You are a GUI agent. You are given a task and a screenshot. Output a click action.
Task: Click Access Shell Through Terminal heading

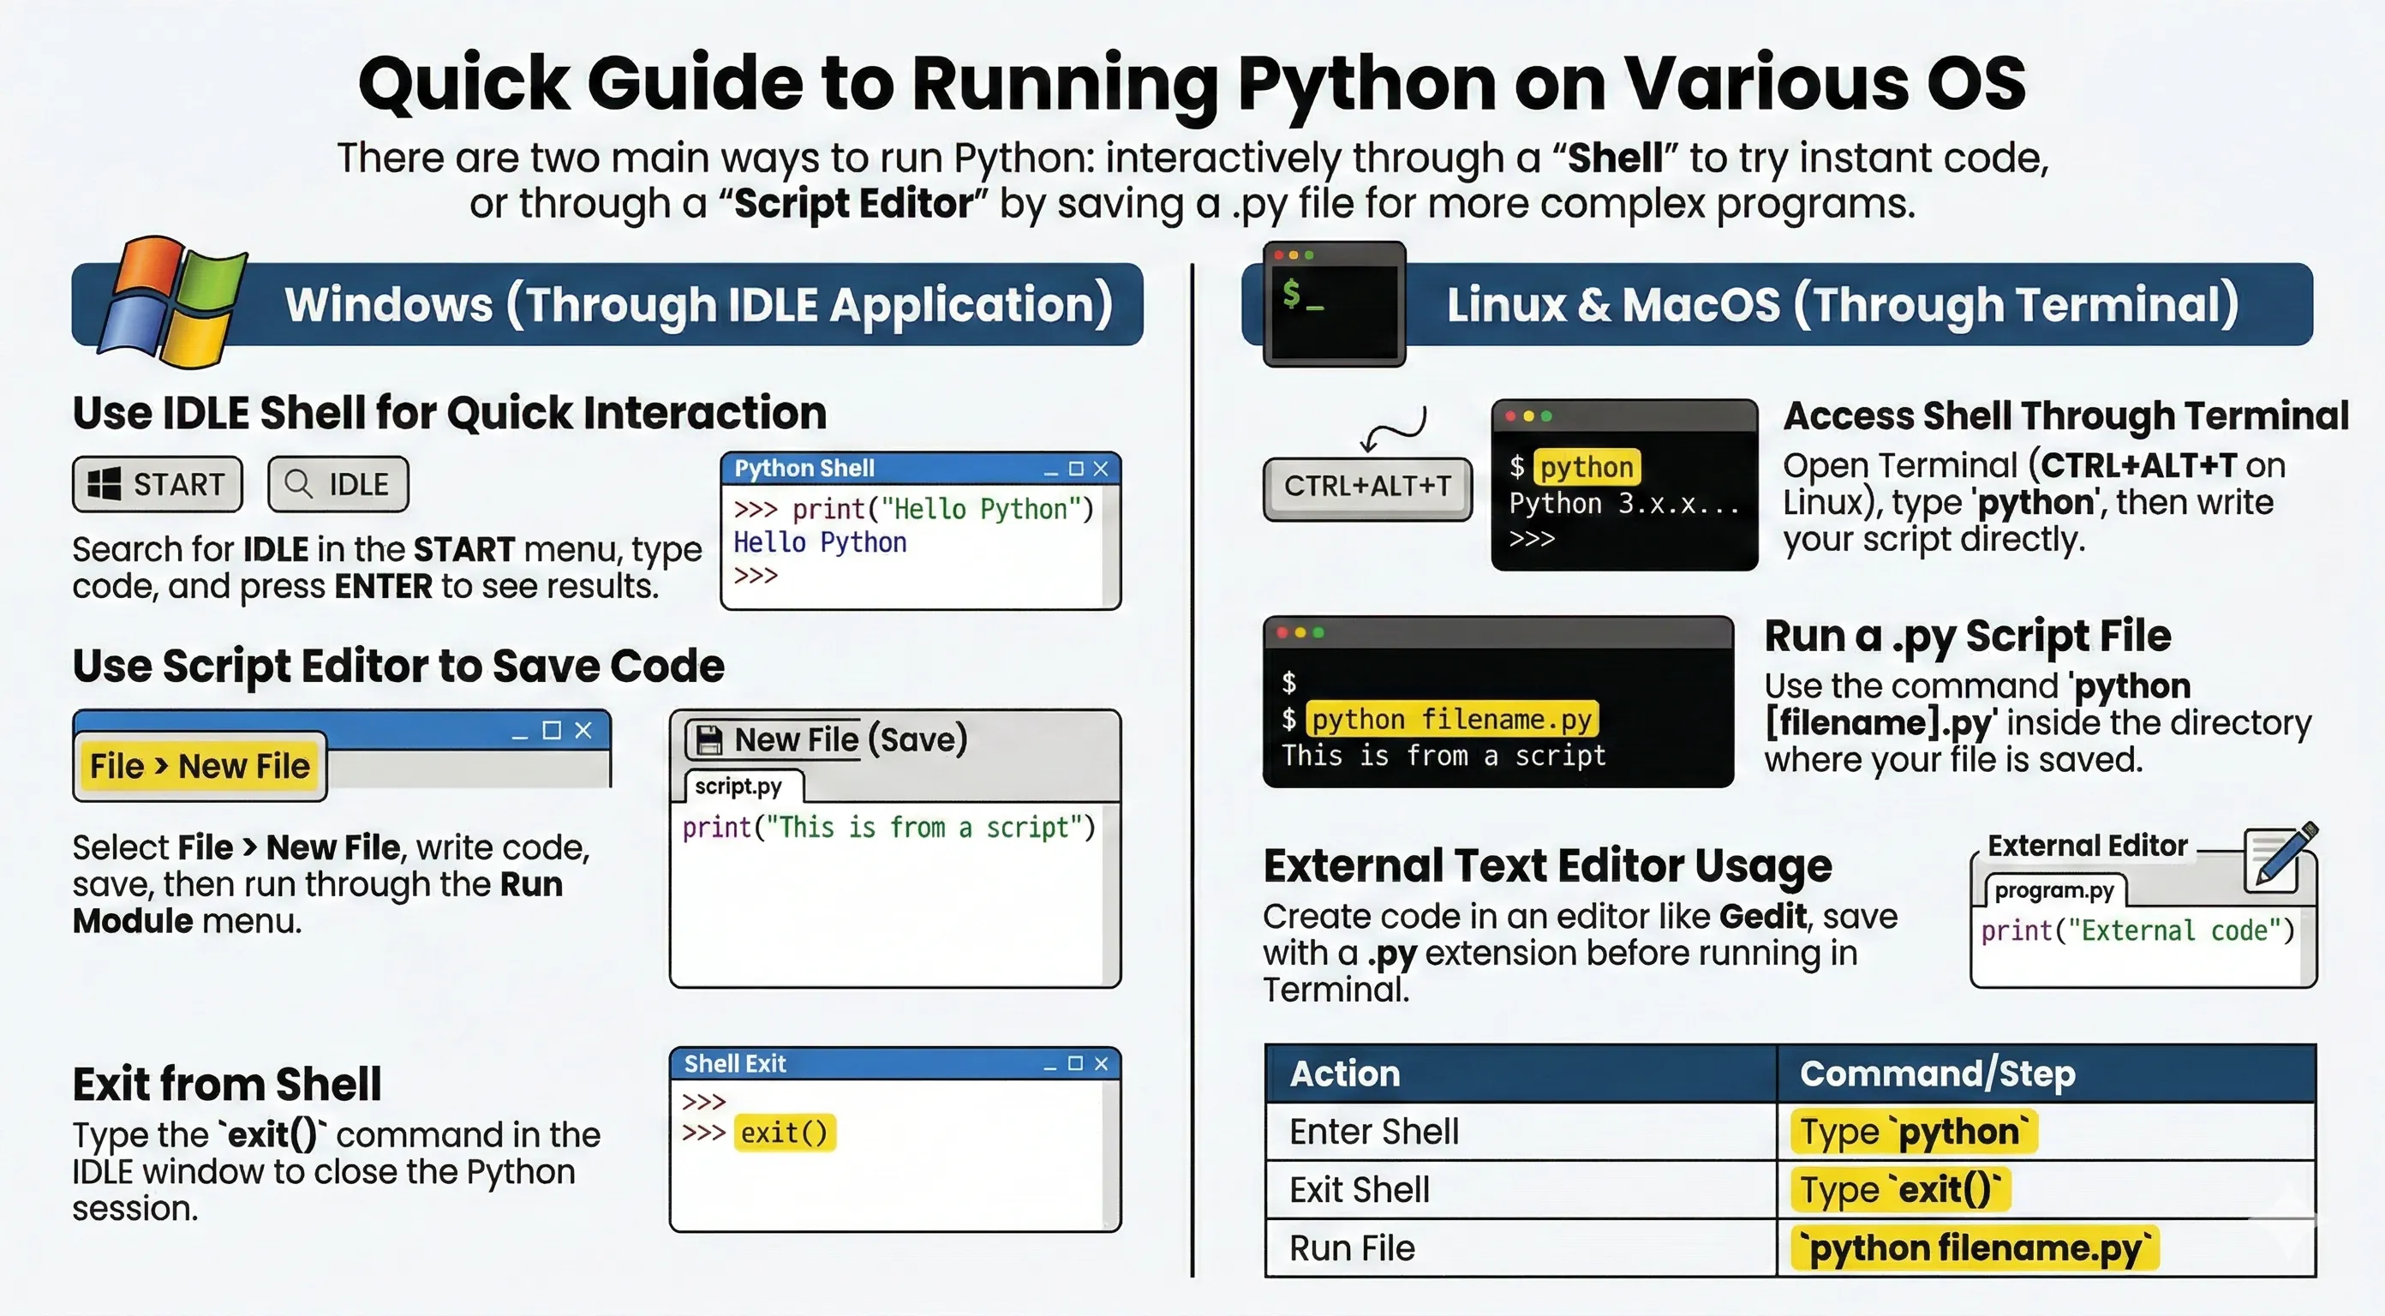click(x=2066, y=416)
